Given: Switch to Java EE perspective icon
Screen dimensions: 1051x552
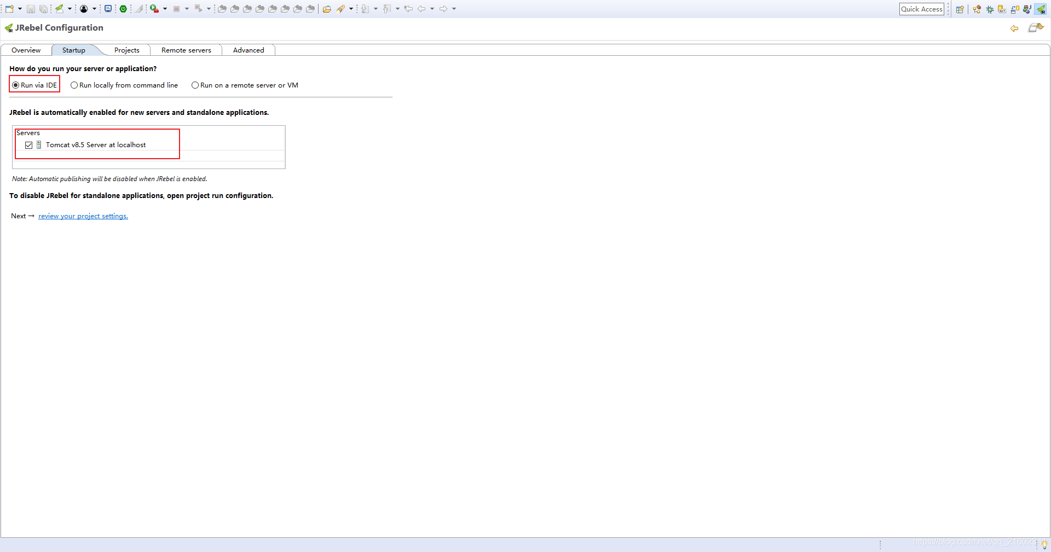Looking at the screenshot, I should tap(977, 9).
